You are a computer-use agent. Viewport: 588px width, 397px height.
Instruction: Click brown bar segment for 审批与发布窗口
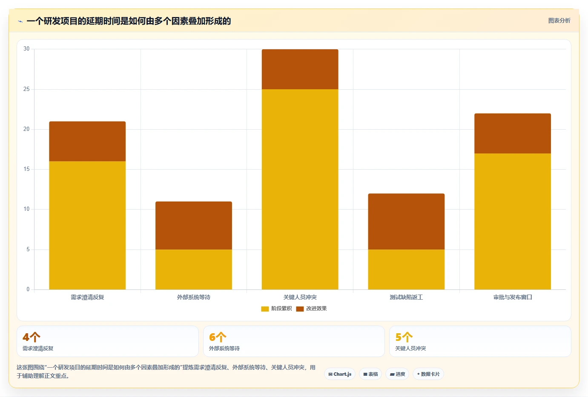[x=513, y=133]
